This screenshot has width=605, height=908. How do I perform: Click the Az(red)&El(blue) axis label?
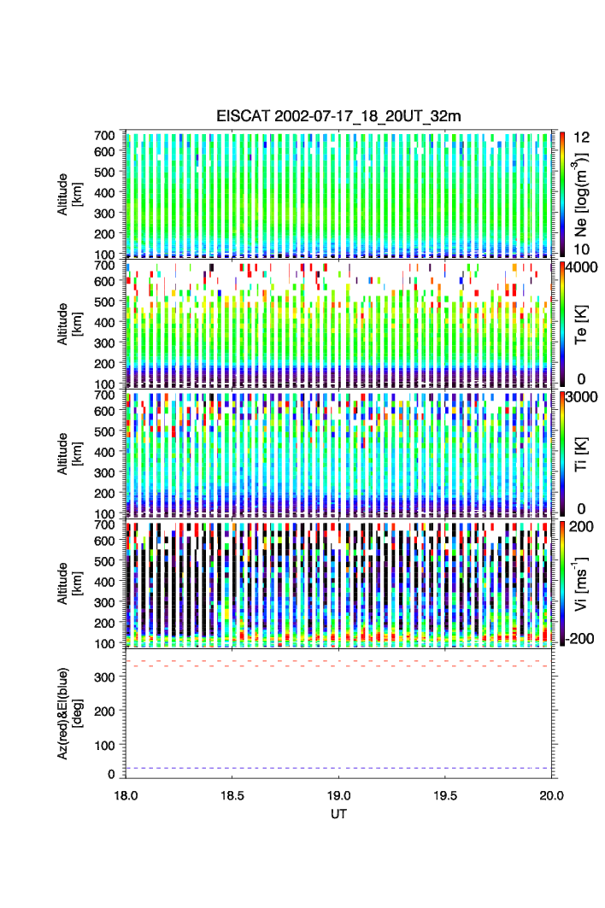pos(68,713)
